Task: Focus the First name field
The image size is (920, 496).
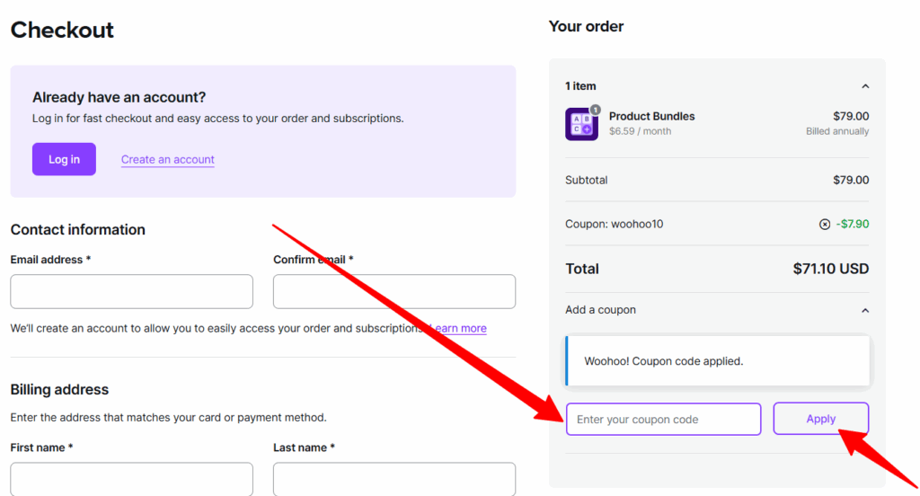Action: click(131, 479)
